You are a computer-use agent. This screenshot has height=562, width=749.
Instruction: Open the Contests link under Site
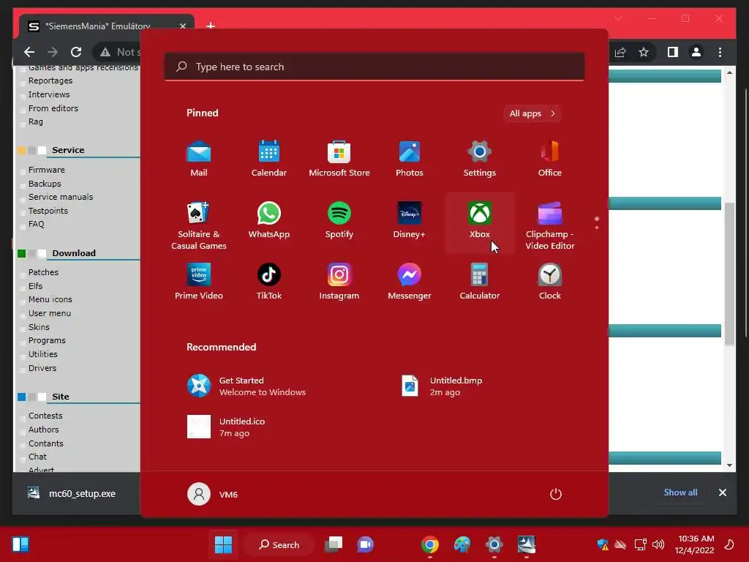[45, 416]
